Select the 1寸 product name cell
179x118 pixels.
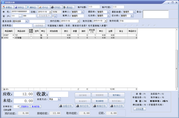tap(21, 35)
